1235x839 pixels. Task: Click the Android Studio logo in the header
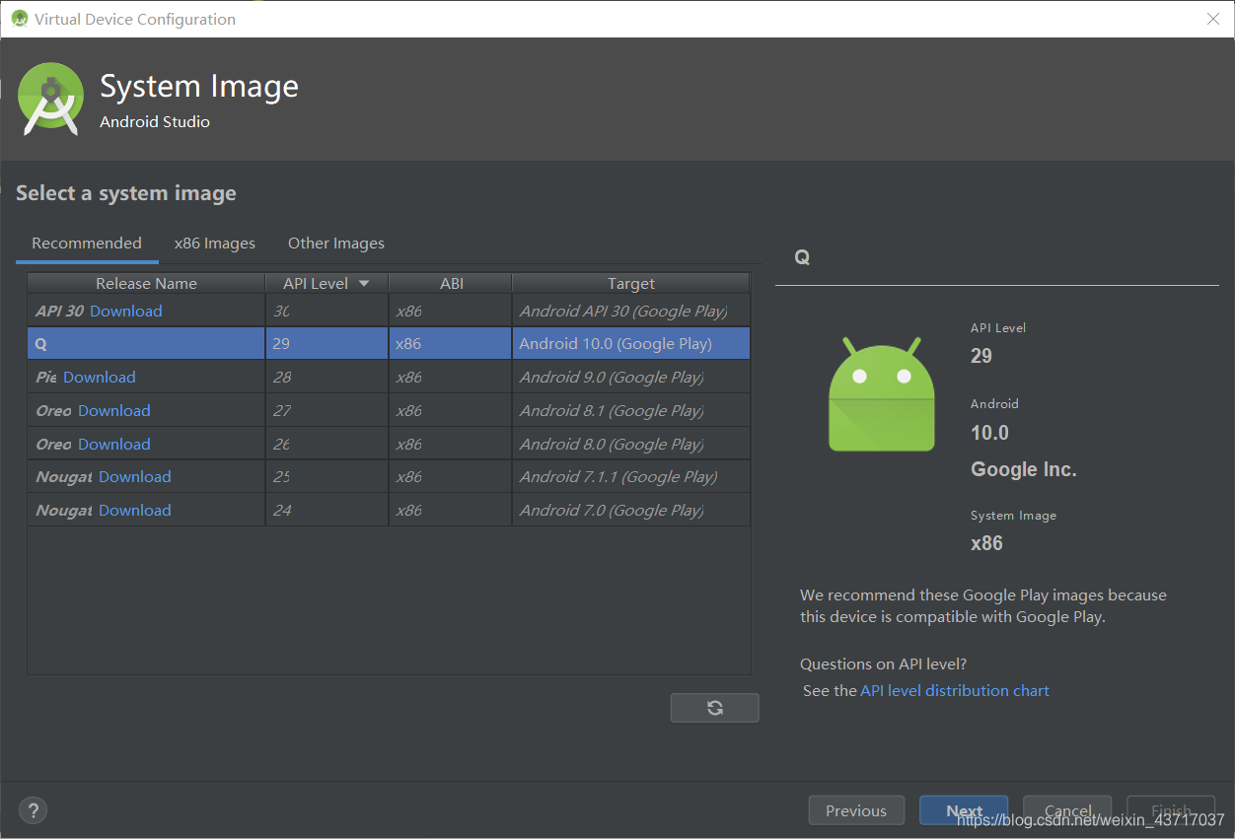click(x=50, y=100)
